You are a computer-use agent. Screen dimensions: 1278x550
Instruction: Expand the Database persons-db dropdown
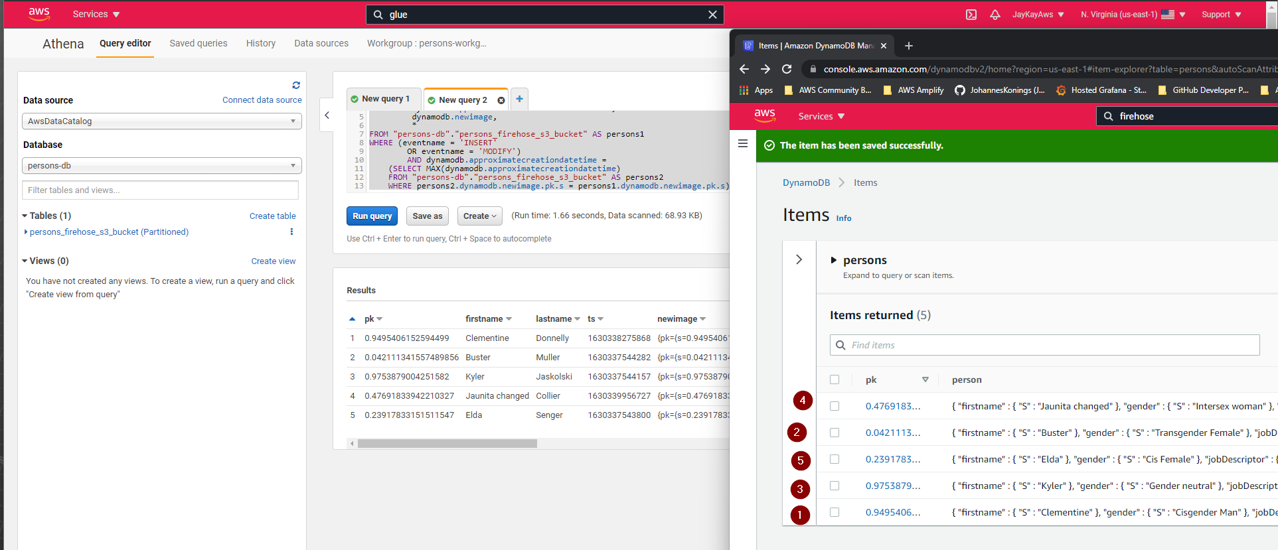pos(161,166)
